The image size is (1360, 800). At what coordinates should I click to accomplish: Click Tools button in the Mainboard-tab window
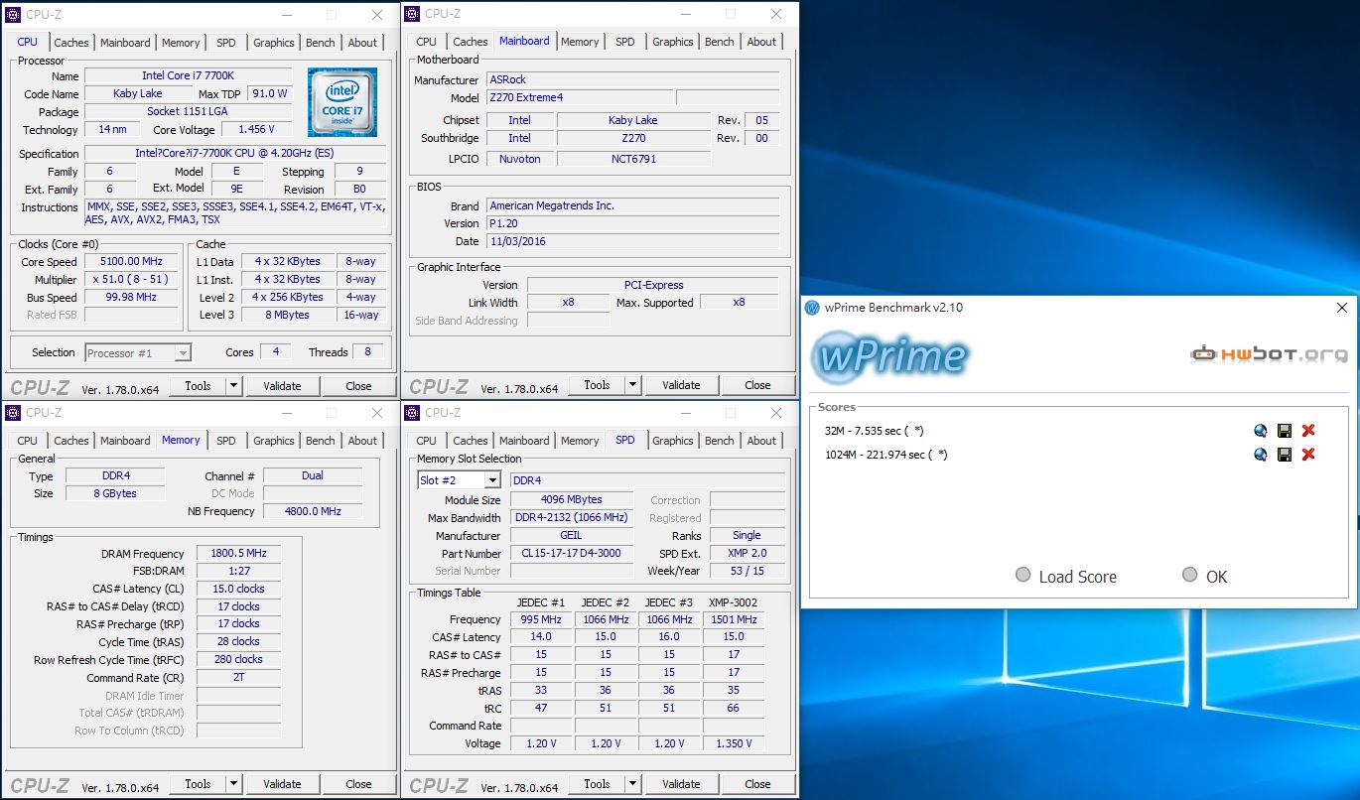tap(597, 385)
